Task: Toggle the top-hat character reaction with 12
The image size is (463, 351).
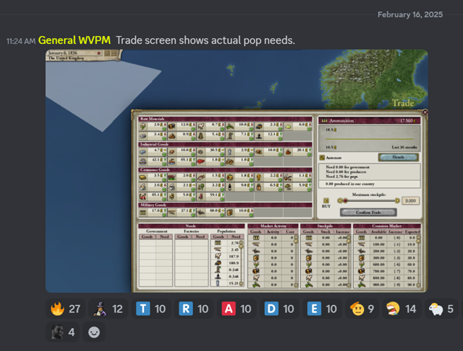Action: point(108,309)
